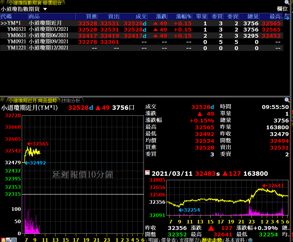The width and height of the screenshot is (293, 242).
Task: Click the calendar icon next to 2021/03/11
Action: pos(147,173)
